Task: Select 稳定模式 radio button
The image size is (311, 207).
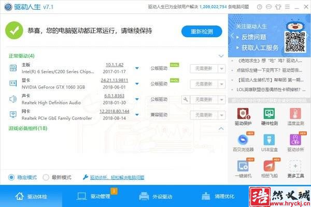Action: pyautogui.click(x=11, y=178)
